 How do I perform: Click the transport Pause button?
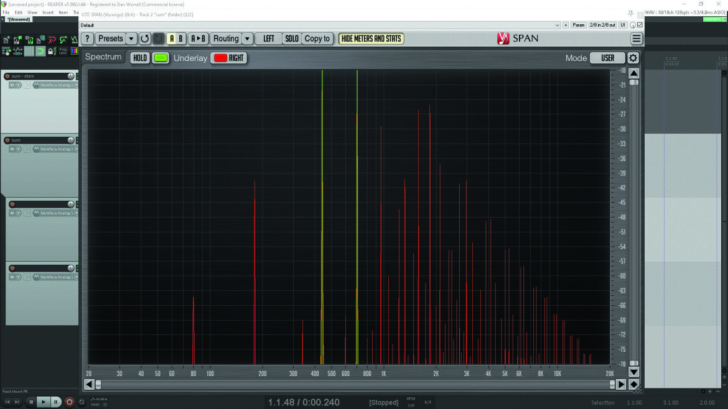(55, 402)
